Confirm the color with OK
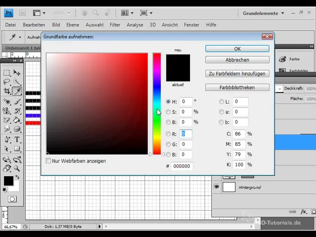 237,49
